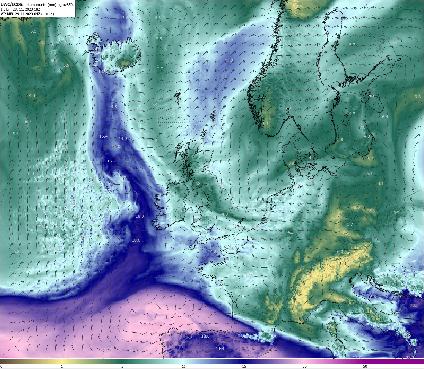Select the 4.3 map value
The width and height of the screenshot is (424, 369).
[367, 136]
